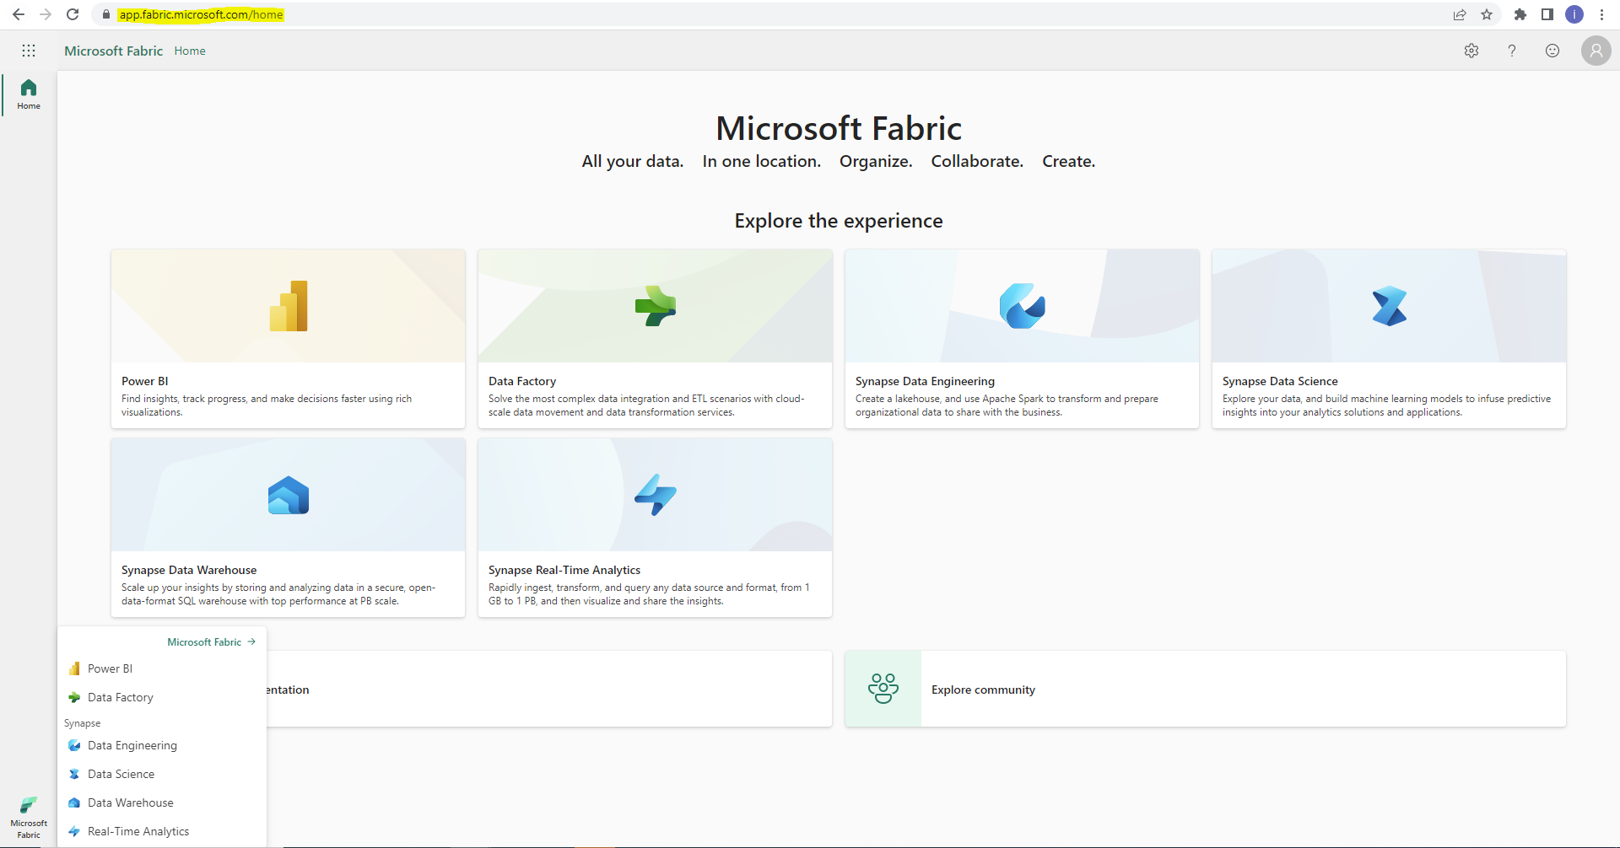1620x848 pixels.
Task: Open the Chrome profile avatar
Action: [x=1574, y=14]
